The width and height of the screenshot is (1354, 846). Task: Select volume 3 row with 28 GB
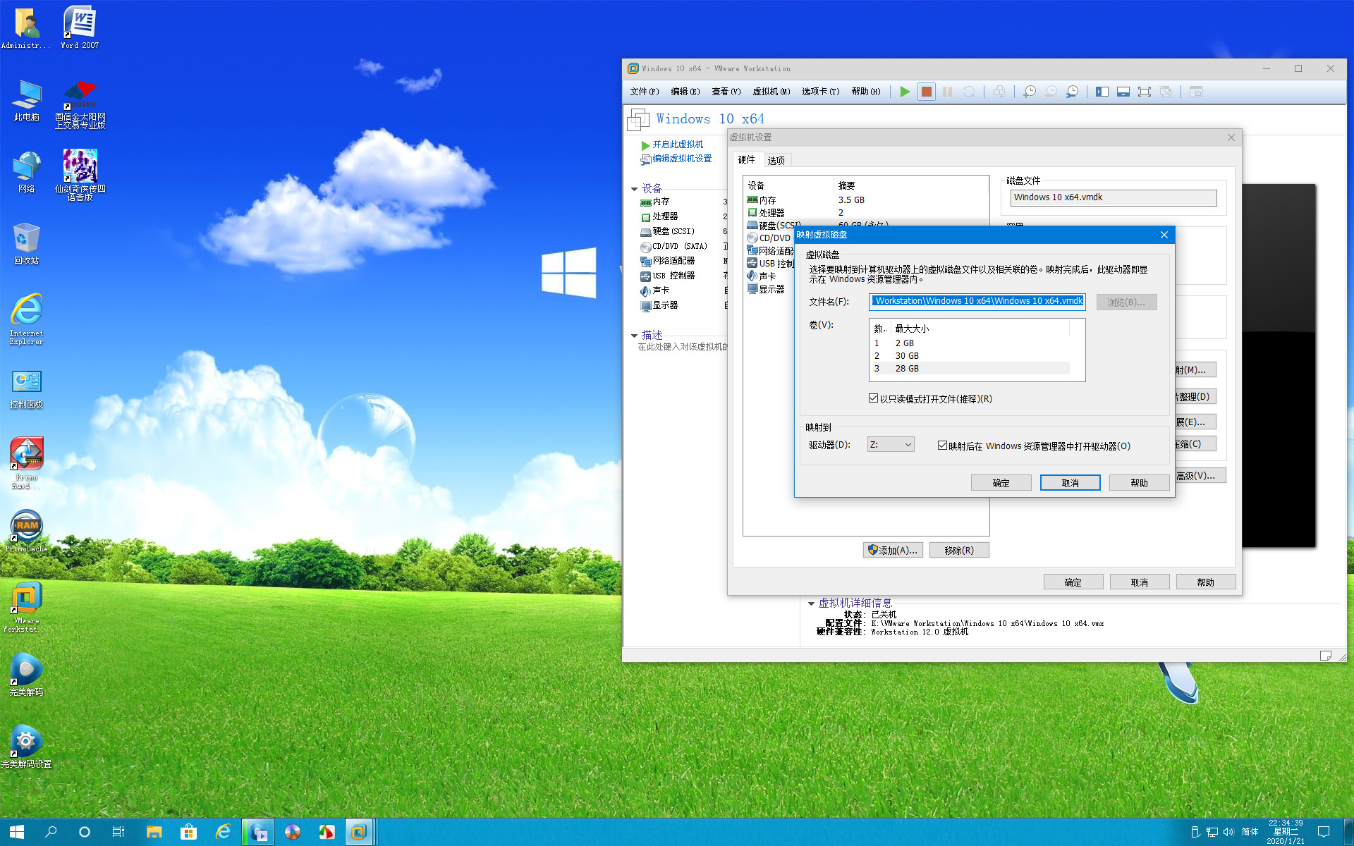tap(970, 369)
